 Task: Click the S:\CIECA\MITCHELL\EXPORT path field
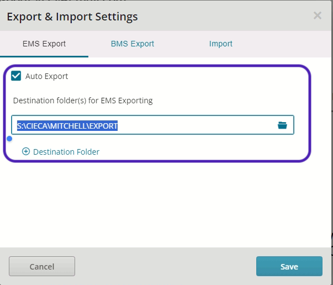pos(152,125)
